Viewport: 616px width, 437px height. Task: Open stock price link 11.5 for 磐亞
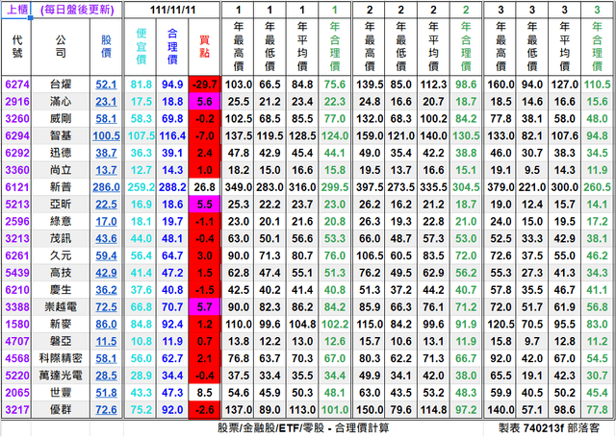(x=106, y=341)
